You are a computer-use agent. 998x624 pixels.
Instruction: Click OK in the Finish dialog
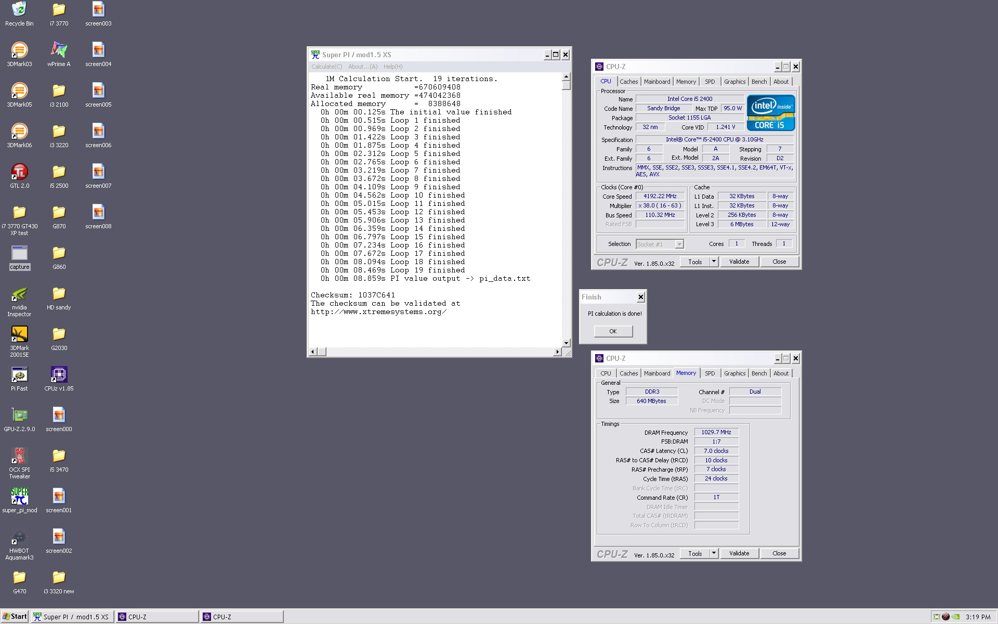click(613, 331)
